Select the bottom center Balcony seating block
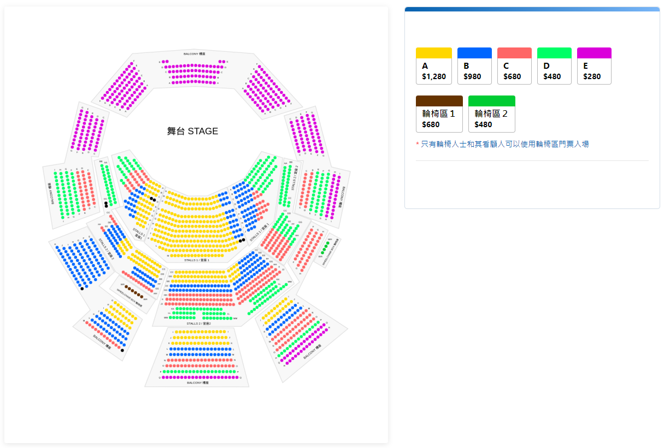 (198, 355)
